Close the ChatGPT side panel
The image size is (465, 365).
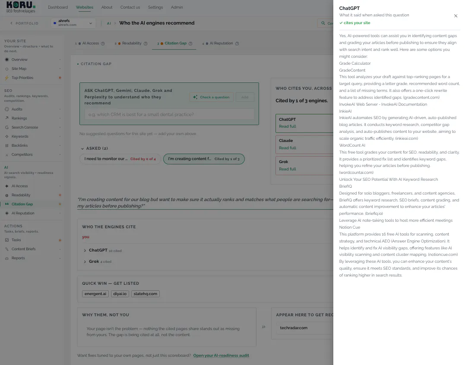tap(456, 16)
